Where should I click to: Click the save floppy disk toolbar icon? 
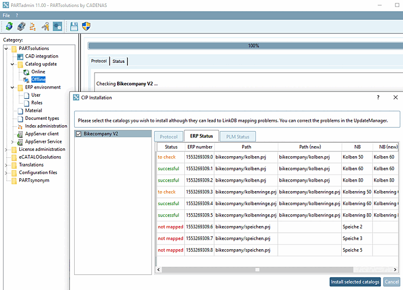pyautogui.click(x=74, y=26)
